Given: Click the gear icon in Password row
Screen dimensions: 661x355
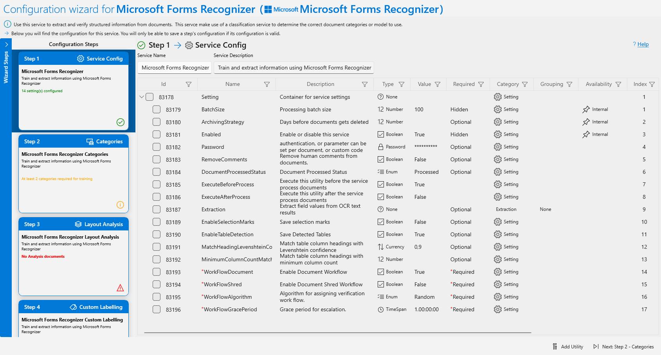Looking at the screenshot, I should (x=498, y=147).
